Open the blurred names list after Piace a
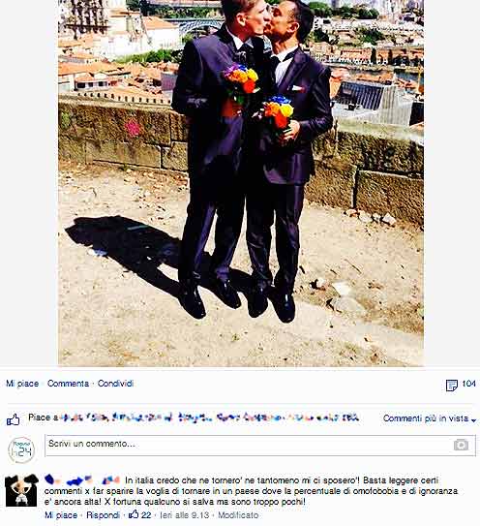The width and height of the screenshot is (480, 526). pyautogui.click(x=209, y=418)
